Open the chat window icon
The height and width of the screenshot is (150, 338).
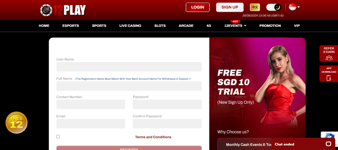click(x=328, y=144)
